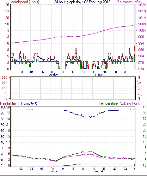Click the 24 hour graph day title
Viewport: 147px width, 178px height.
click(x=82, y=2)
